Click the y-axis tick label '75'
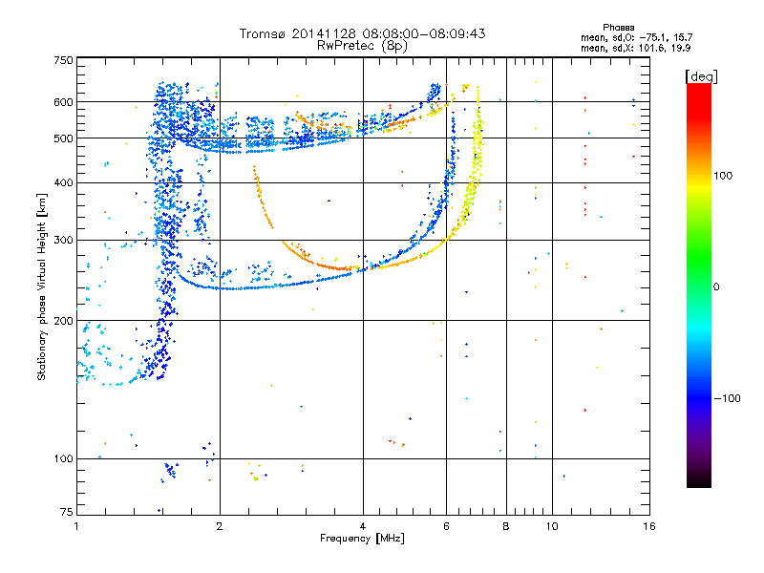 point(67,512)
